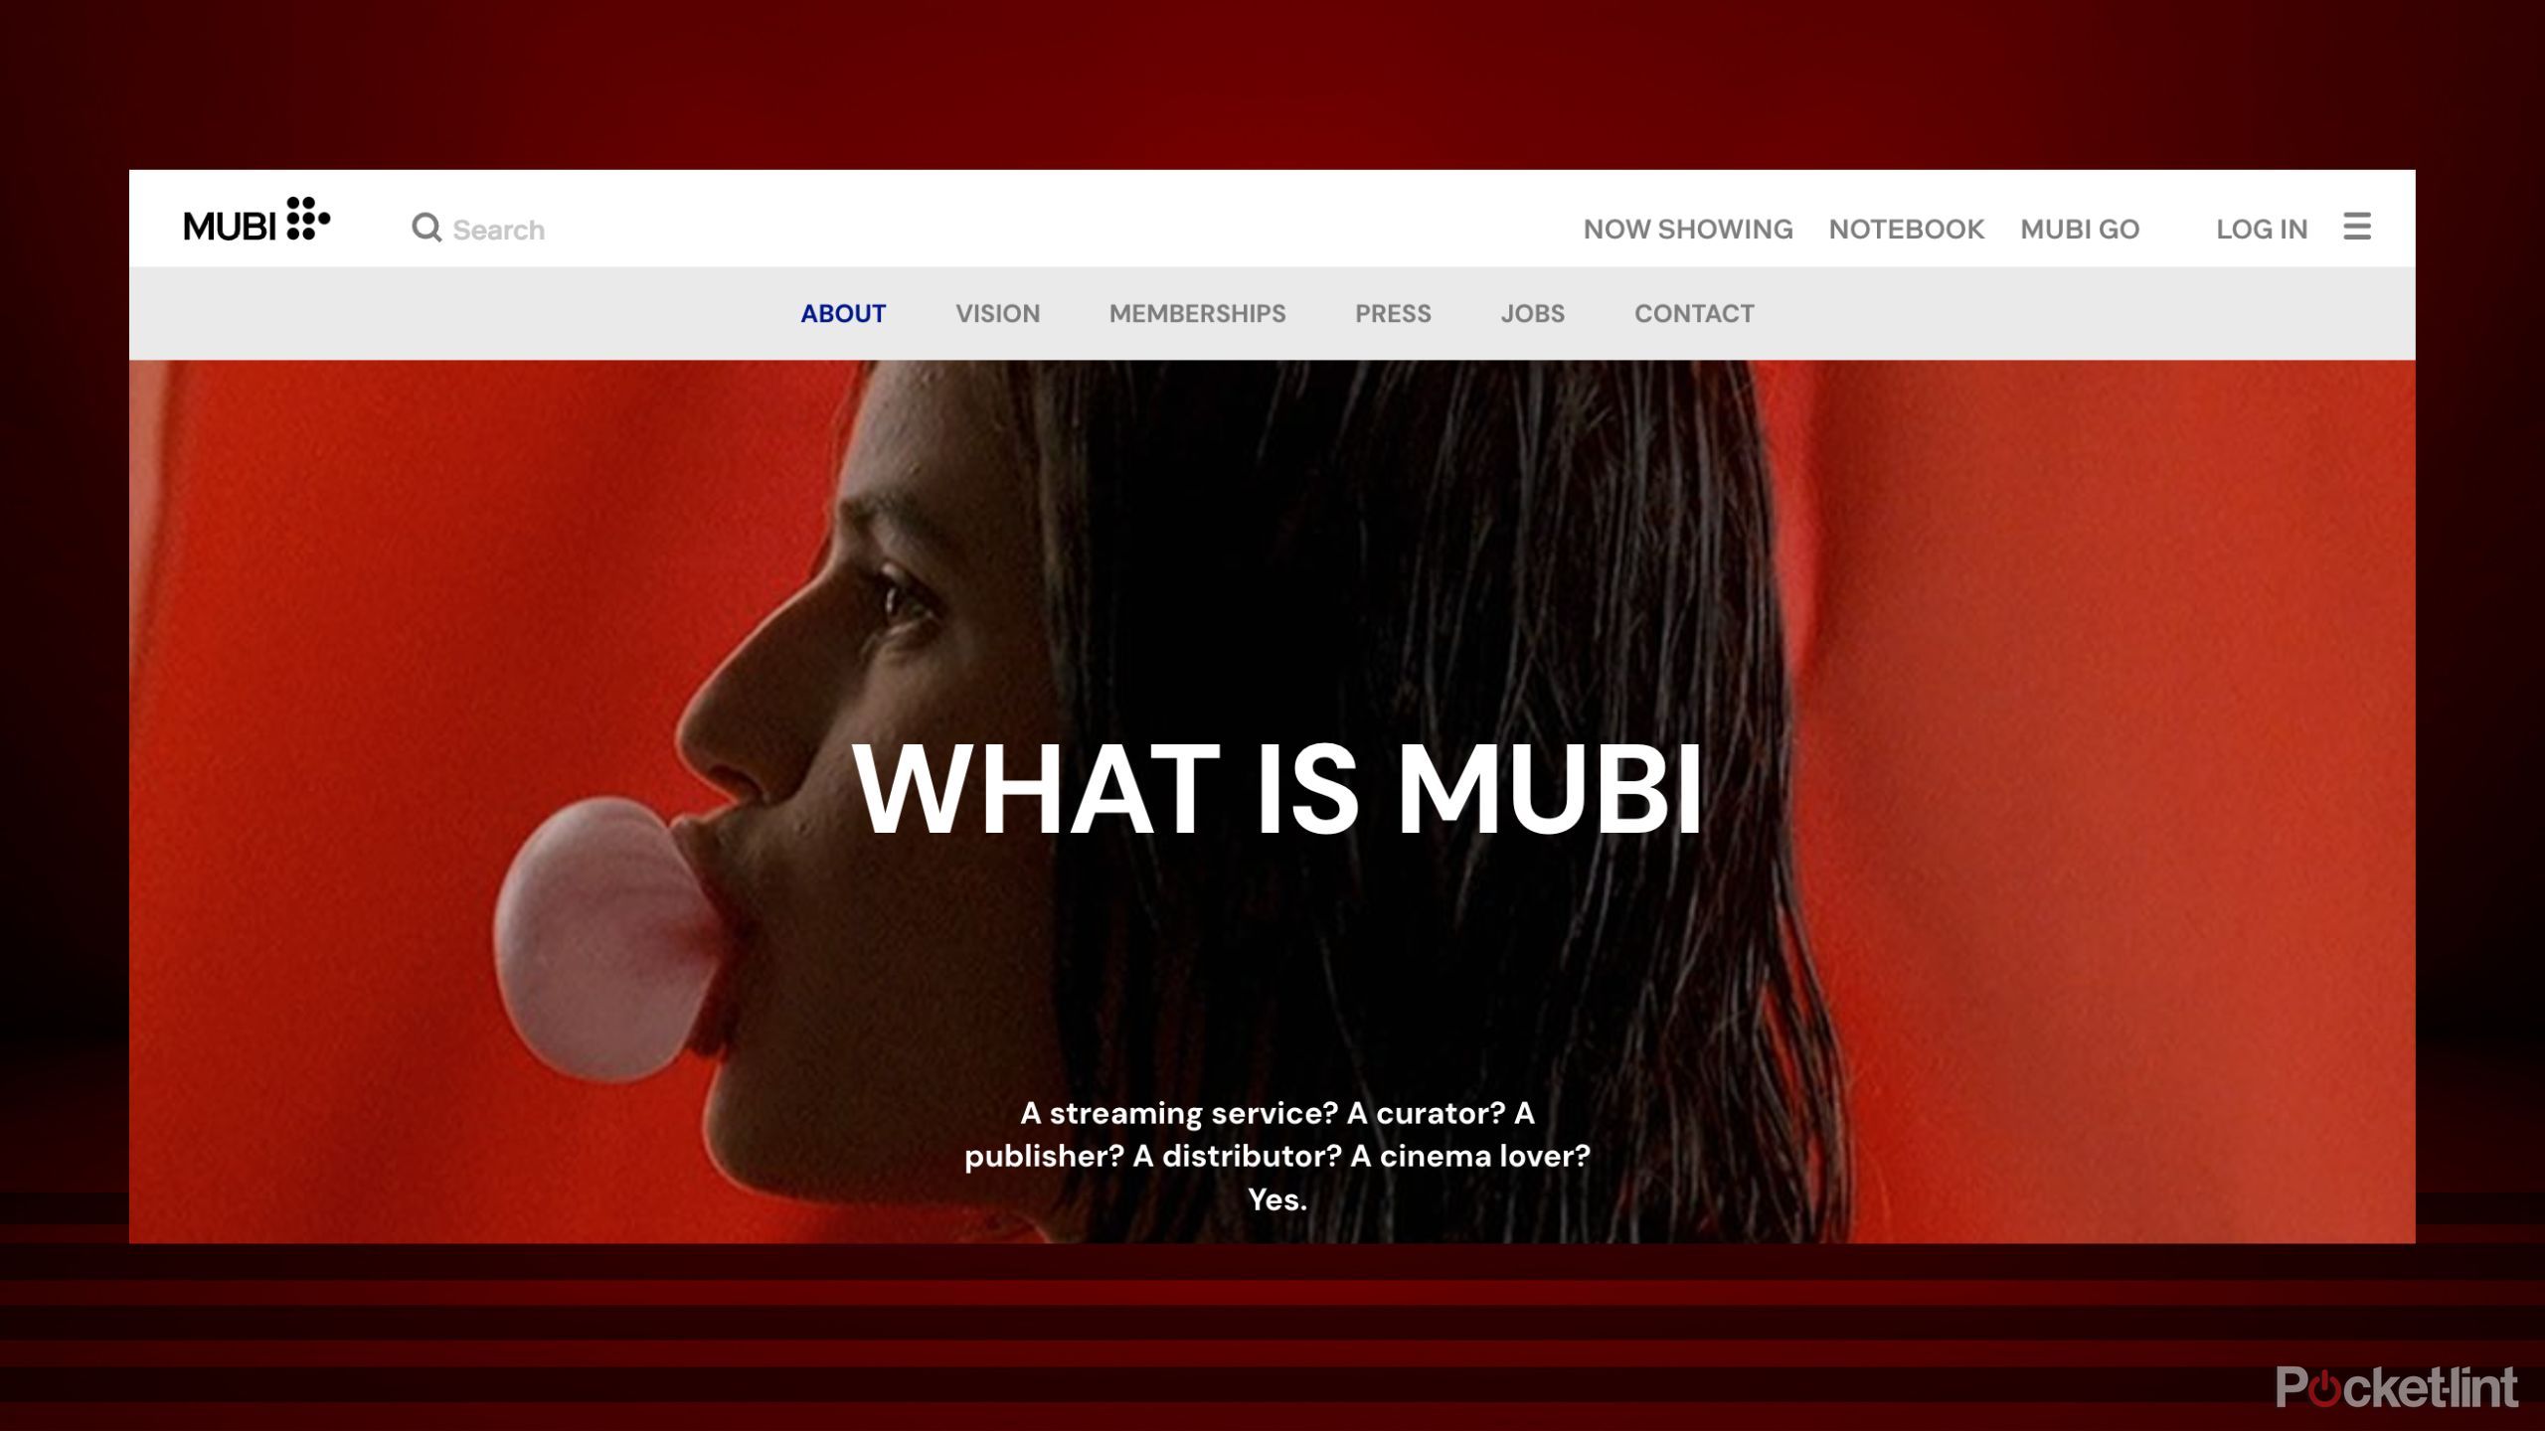Select the VISION tab
The height and width of the screenshot is (1431, 2545).
pos(998,313)
